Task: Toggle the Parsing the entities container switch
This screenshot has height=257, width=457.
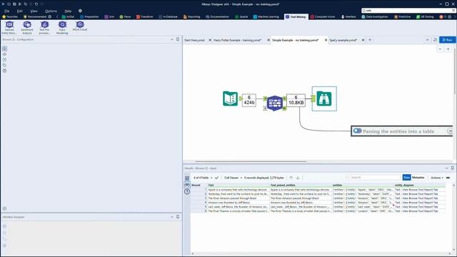Action: pyautogui.click(x=357, y=131)
